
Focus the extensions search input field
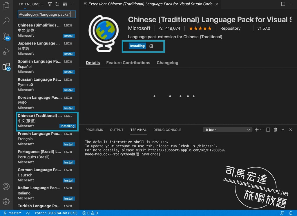pos(47,15)
